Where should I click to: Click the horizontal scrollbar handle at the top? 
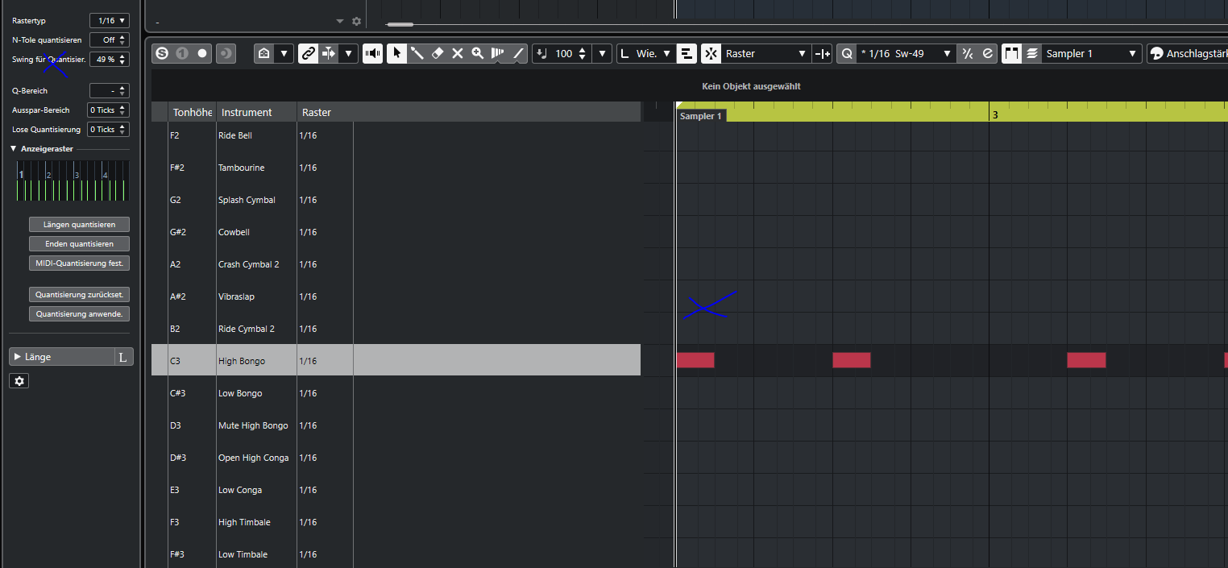tap(400, 24)
